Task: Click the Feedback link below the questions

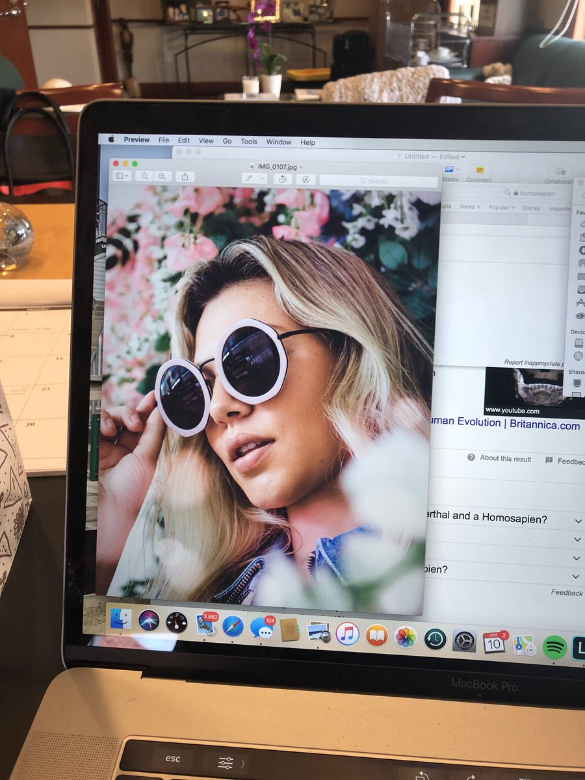Action: pos(567,593)
